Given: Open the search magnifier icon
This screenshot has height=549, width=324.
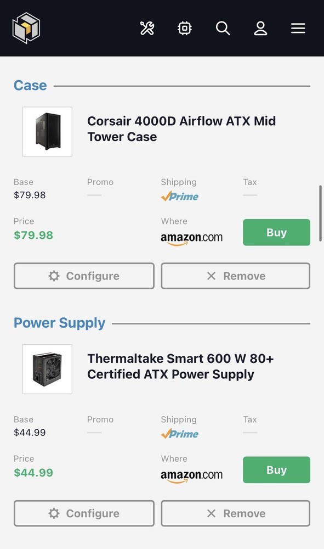Looking at the screenshot, I should tap(223, 28).
